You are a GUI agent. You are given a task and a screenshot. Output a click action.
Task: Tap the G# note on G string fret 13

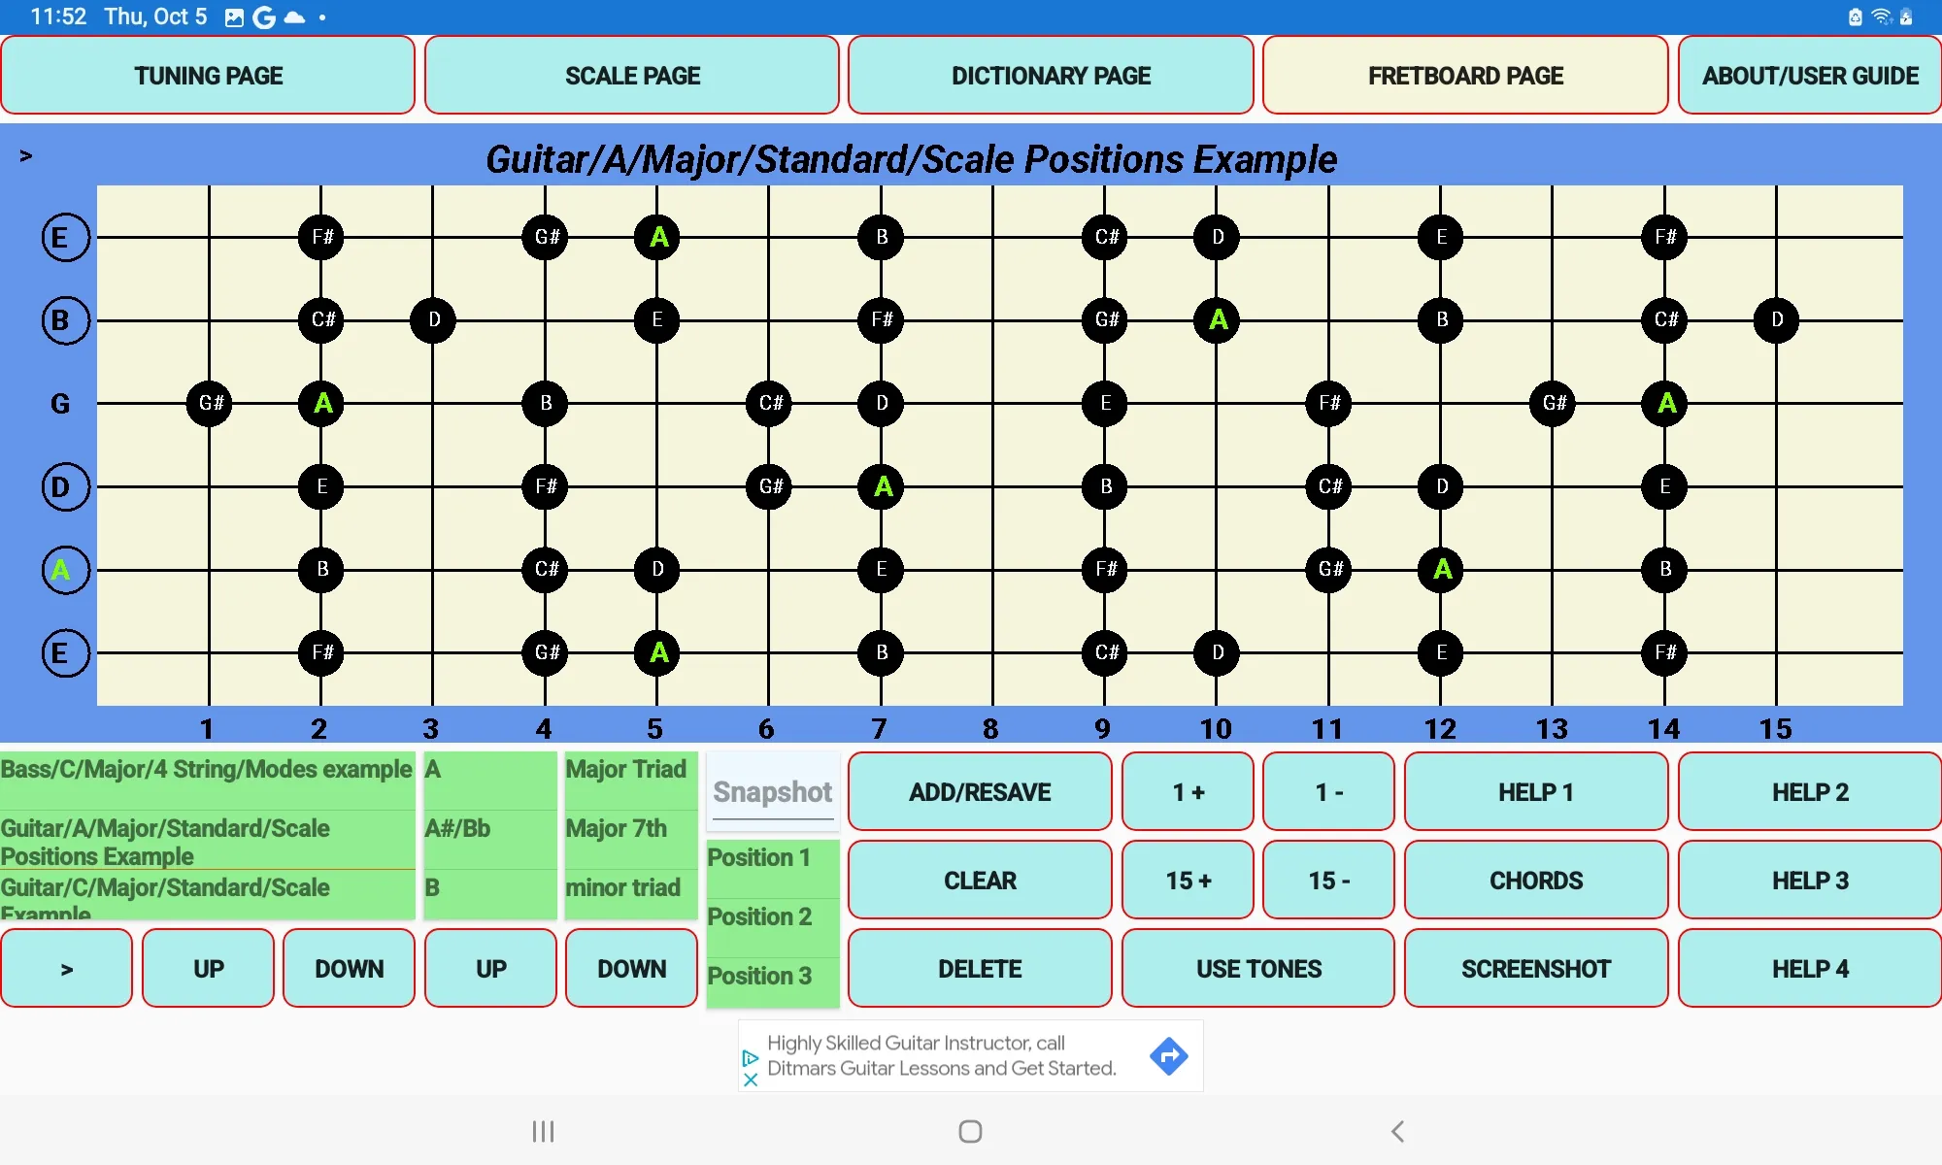pos(1553,403)
